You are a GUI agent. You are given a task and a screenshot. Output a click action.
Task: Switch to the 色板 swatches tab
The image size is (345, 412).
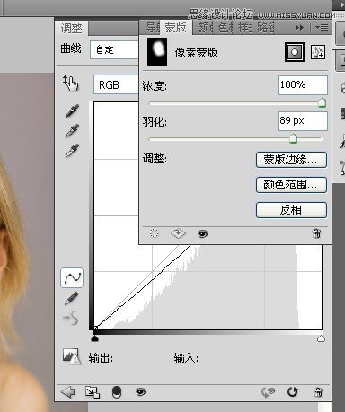226,28
